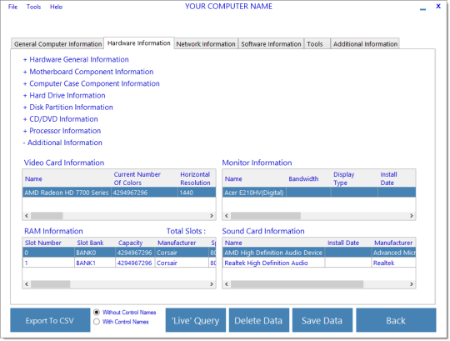450x341 pixels.
Task: Run the 'Live' Query button
Action: (196, 320)
